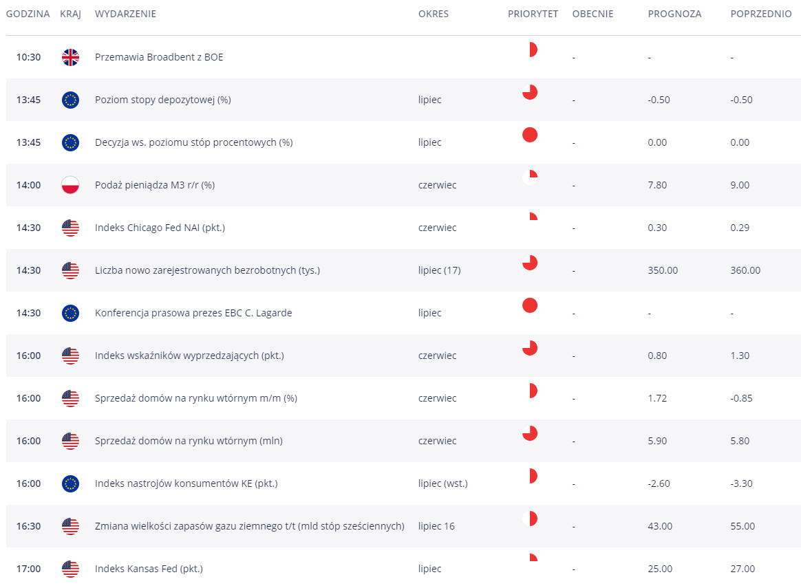Click the priority indicator for Indeks Chicago Fed NAI
This screenshot has height=588, width=801.
(x=531, y=220)
